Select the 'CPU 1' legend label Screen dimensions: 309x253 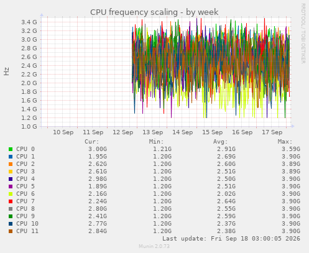pyautogui.click(x=25, y=157)
